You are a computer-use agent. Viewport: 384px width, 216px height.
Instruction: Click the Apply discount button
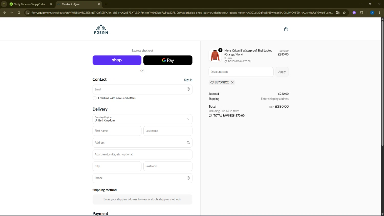point(282,72)
